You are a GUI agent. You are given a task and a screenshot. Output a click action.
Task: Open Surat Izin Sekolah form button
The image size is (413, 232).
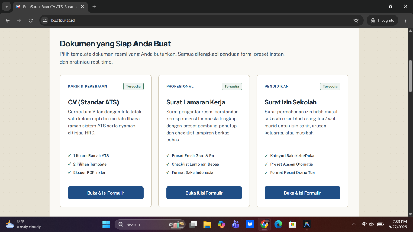coord(302,193)
